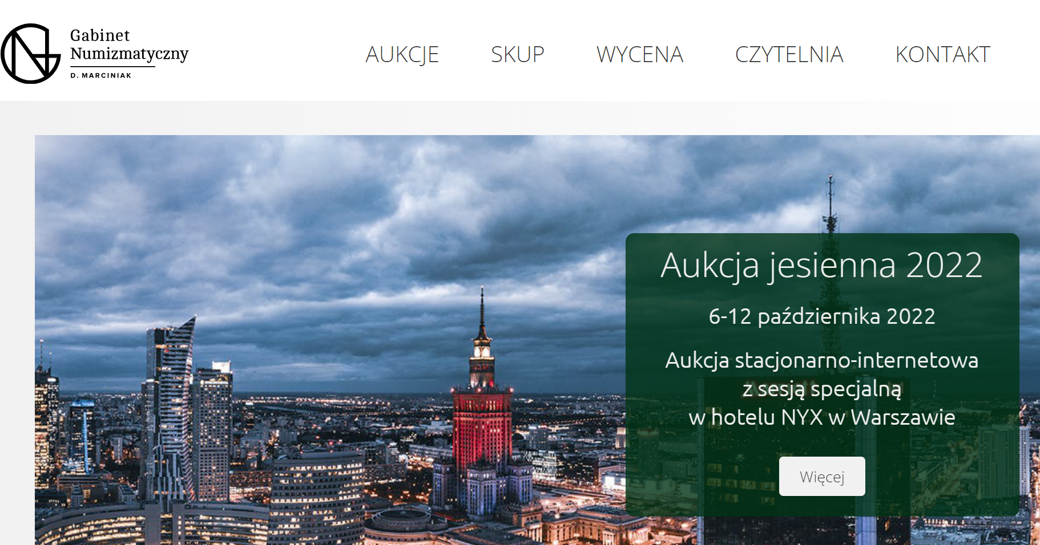Click the Aukcja stacjonarno-internetowa line
1040x545 pixels.
[x=822, y=361]
